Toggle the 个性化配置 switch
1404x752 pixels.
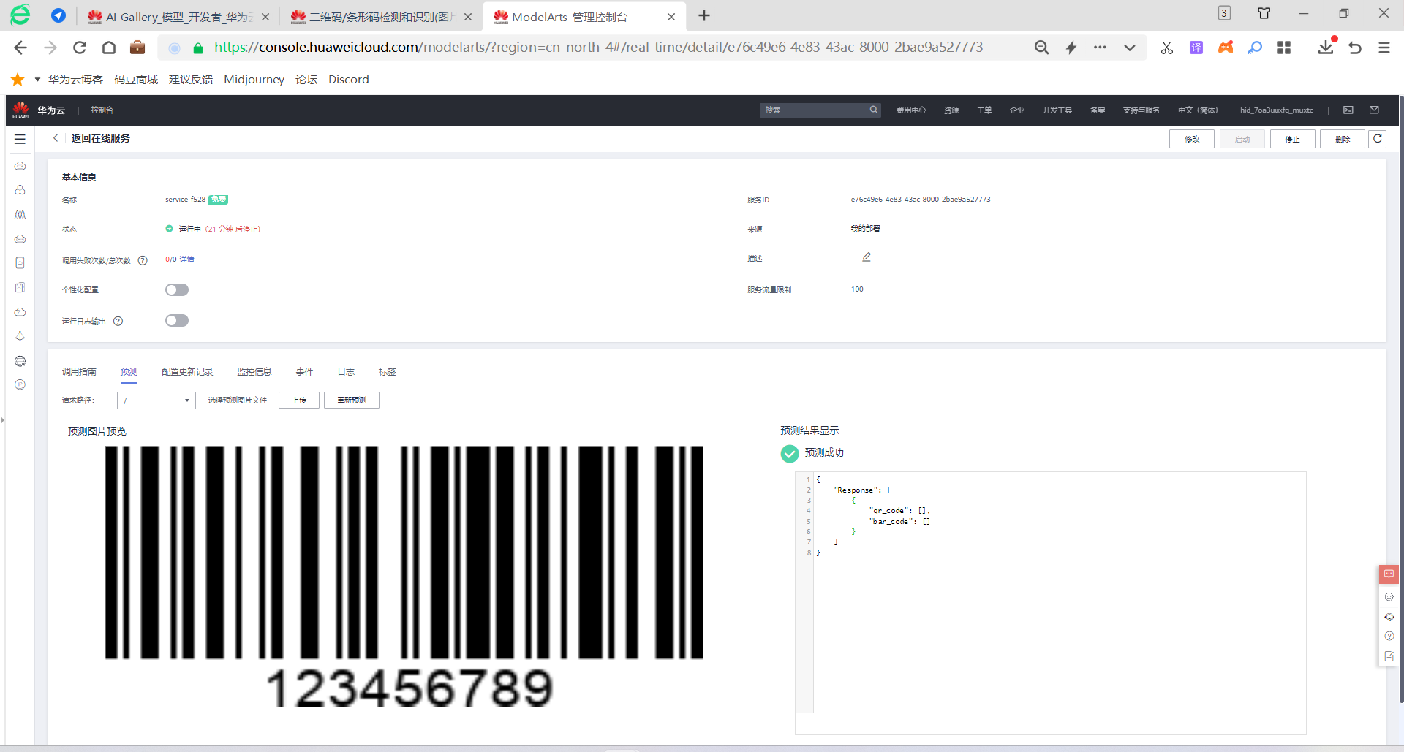point(177,290)
